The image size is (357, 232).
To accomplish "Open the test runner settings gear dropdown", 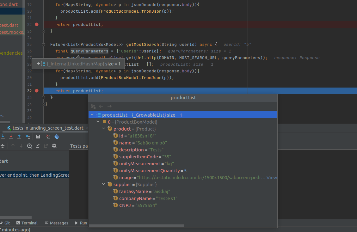I will click(54, 146).
